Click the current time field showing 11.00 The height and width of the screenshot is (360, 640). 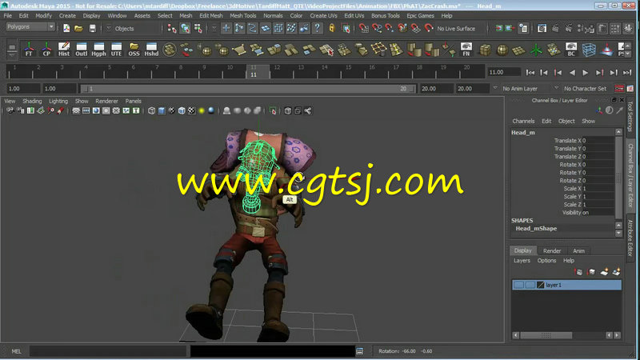tap(504, 72)
